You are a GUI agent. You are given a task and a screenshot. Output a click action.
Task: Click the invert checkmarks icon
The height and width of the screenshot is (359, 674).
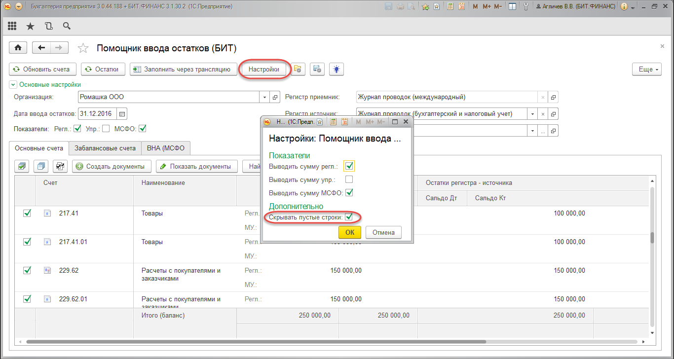pyautogui.click(x=60, y=166)
